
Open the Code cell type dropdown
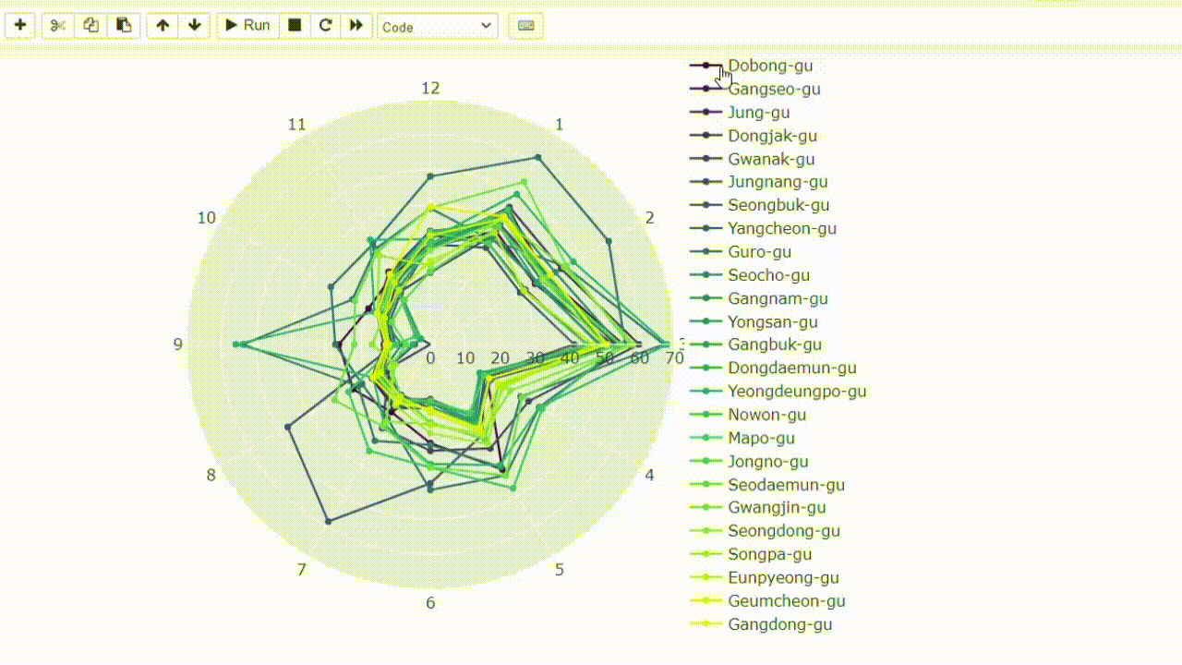438,26
